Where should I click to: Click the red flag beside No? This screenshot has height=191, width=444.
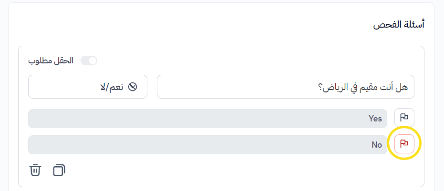404,143
